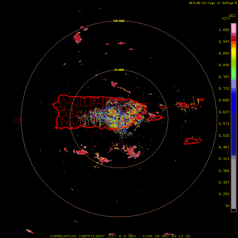
Task: Click the NEXLAB-College of DuPage title text
Action: (x=211, y=3)
